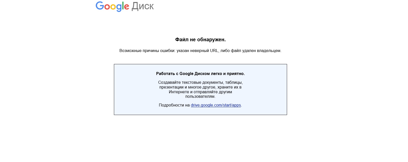Click the blue capital G in the logo
The width and height of the screenshot is (408, 162).
(x=100, y=5)
